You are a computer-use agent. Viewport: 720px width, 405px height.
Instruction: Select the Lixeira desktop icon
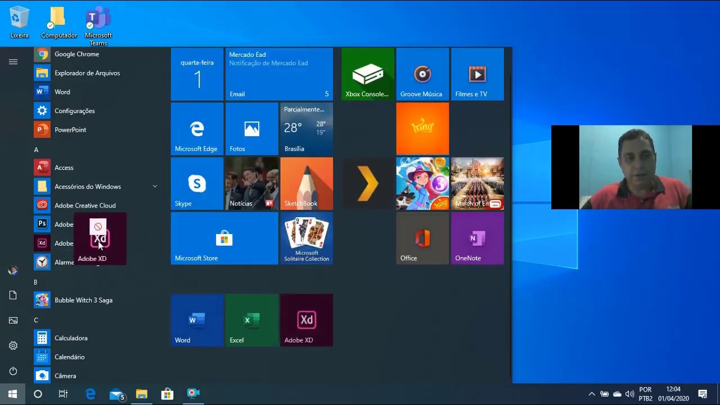(x=19, y=22)
